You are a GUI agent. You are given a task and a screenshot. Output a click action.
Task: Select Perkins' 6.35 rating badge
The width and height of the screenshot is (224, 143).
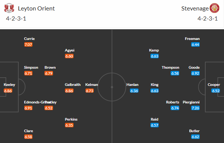click(69, 125)
